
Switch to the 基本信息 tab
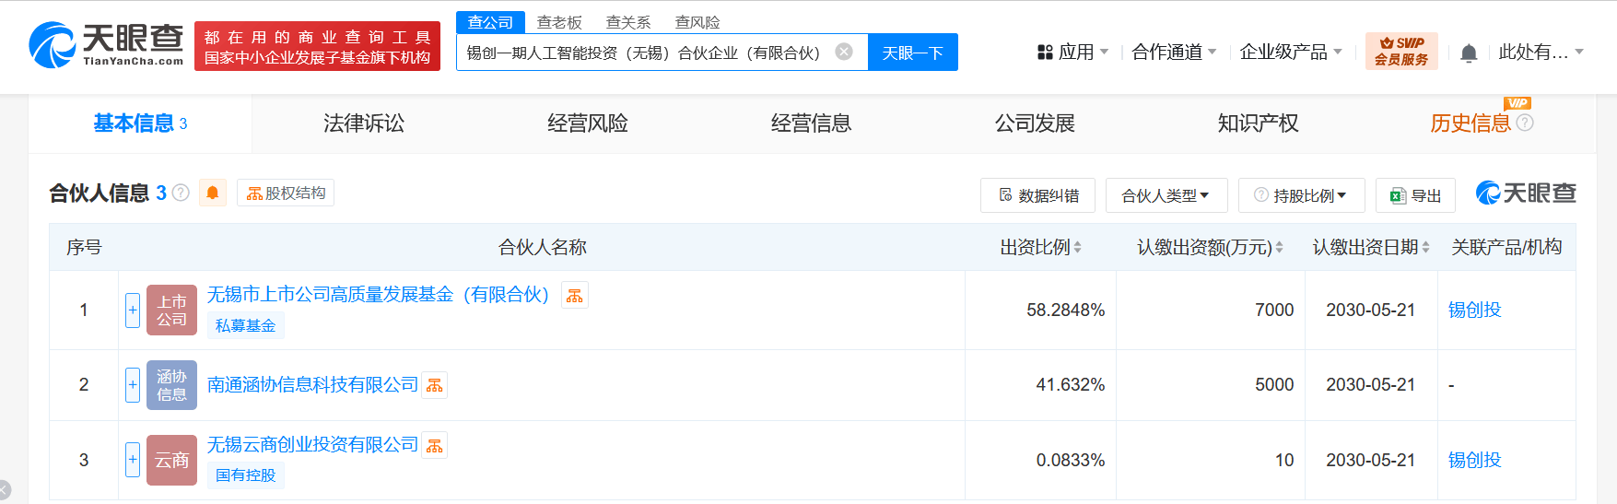(x=140, y=123)
